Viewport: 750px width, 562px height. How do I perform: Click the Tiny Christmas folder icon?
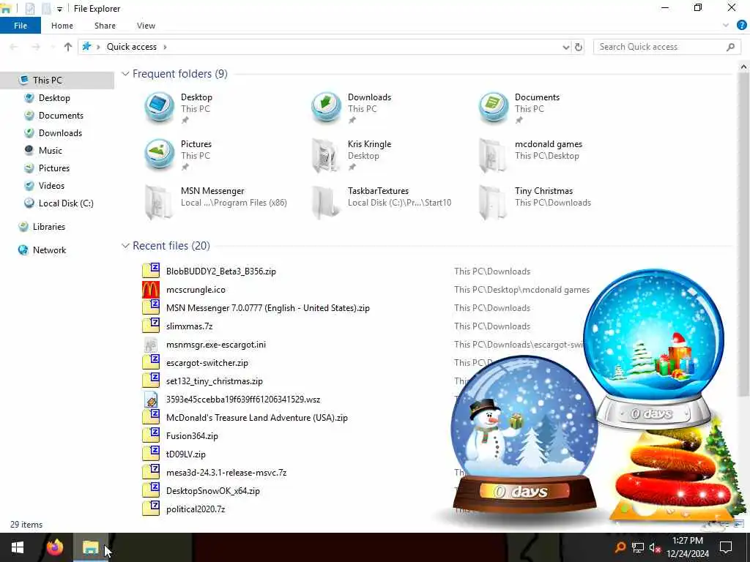tap(493, 202)
